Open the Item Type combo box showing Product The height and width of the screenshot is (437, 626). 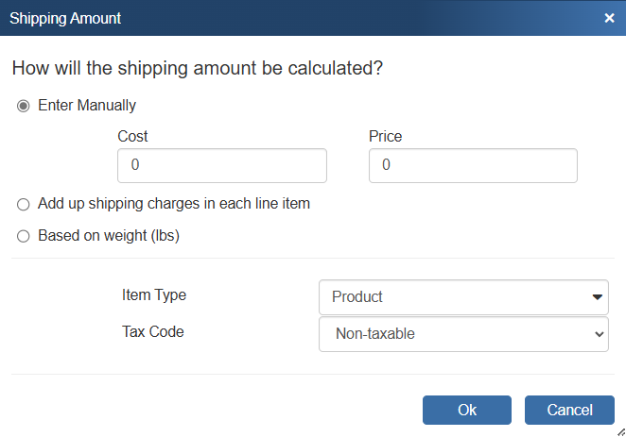click(454, 296)
